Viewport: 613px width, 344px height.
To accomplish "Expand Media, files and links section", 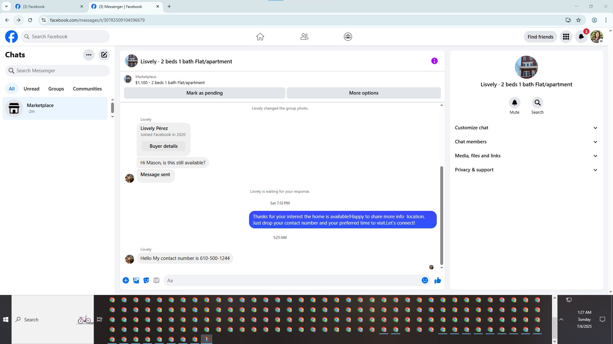I will pyautogui.click(x=526, y=156).
